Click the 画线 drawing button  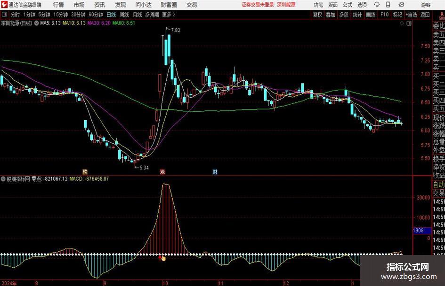pos(371,15)
